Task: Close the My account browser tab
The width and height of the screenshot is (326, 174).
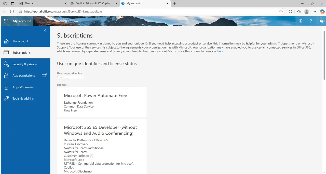Action: pos(168,4)
